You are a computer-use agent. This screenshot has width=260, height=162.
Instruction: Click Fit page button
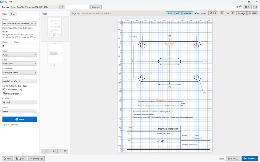pyautogui.click(x=241, y=13)
